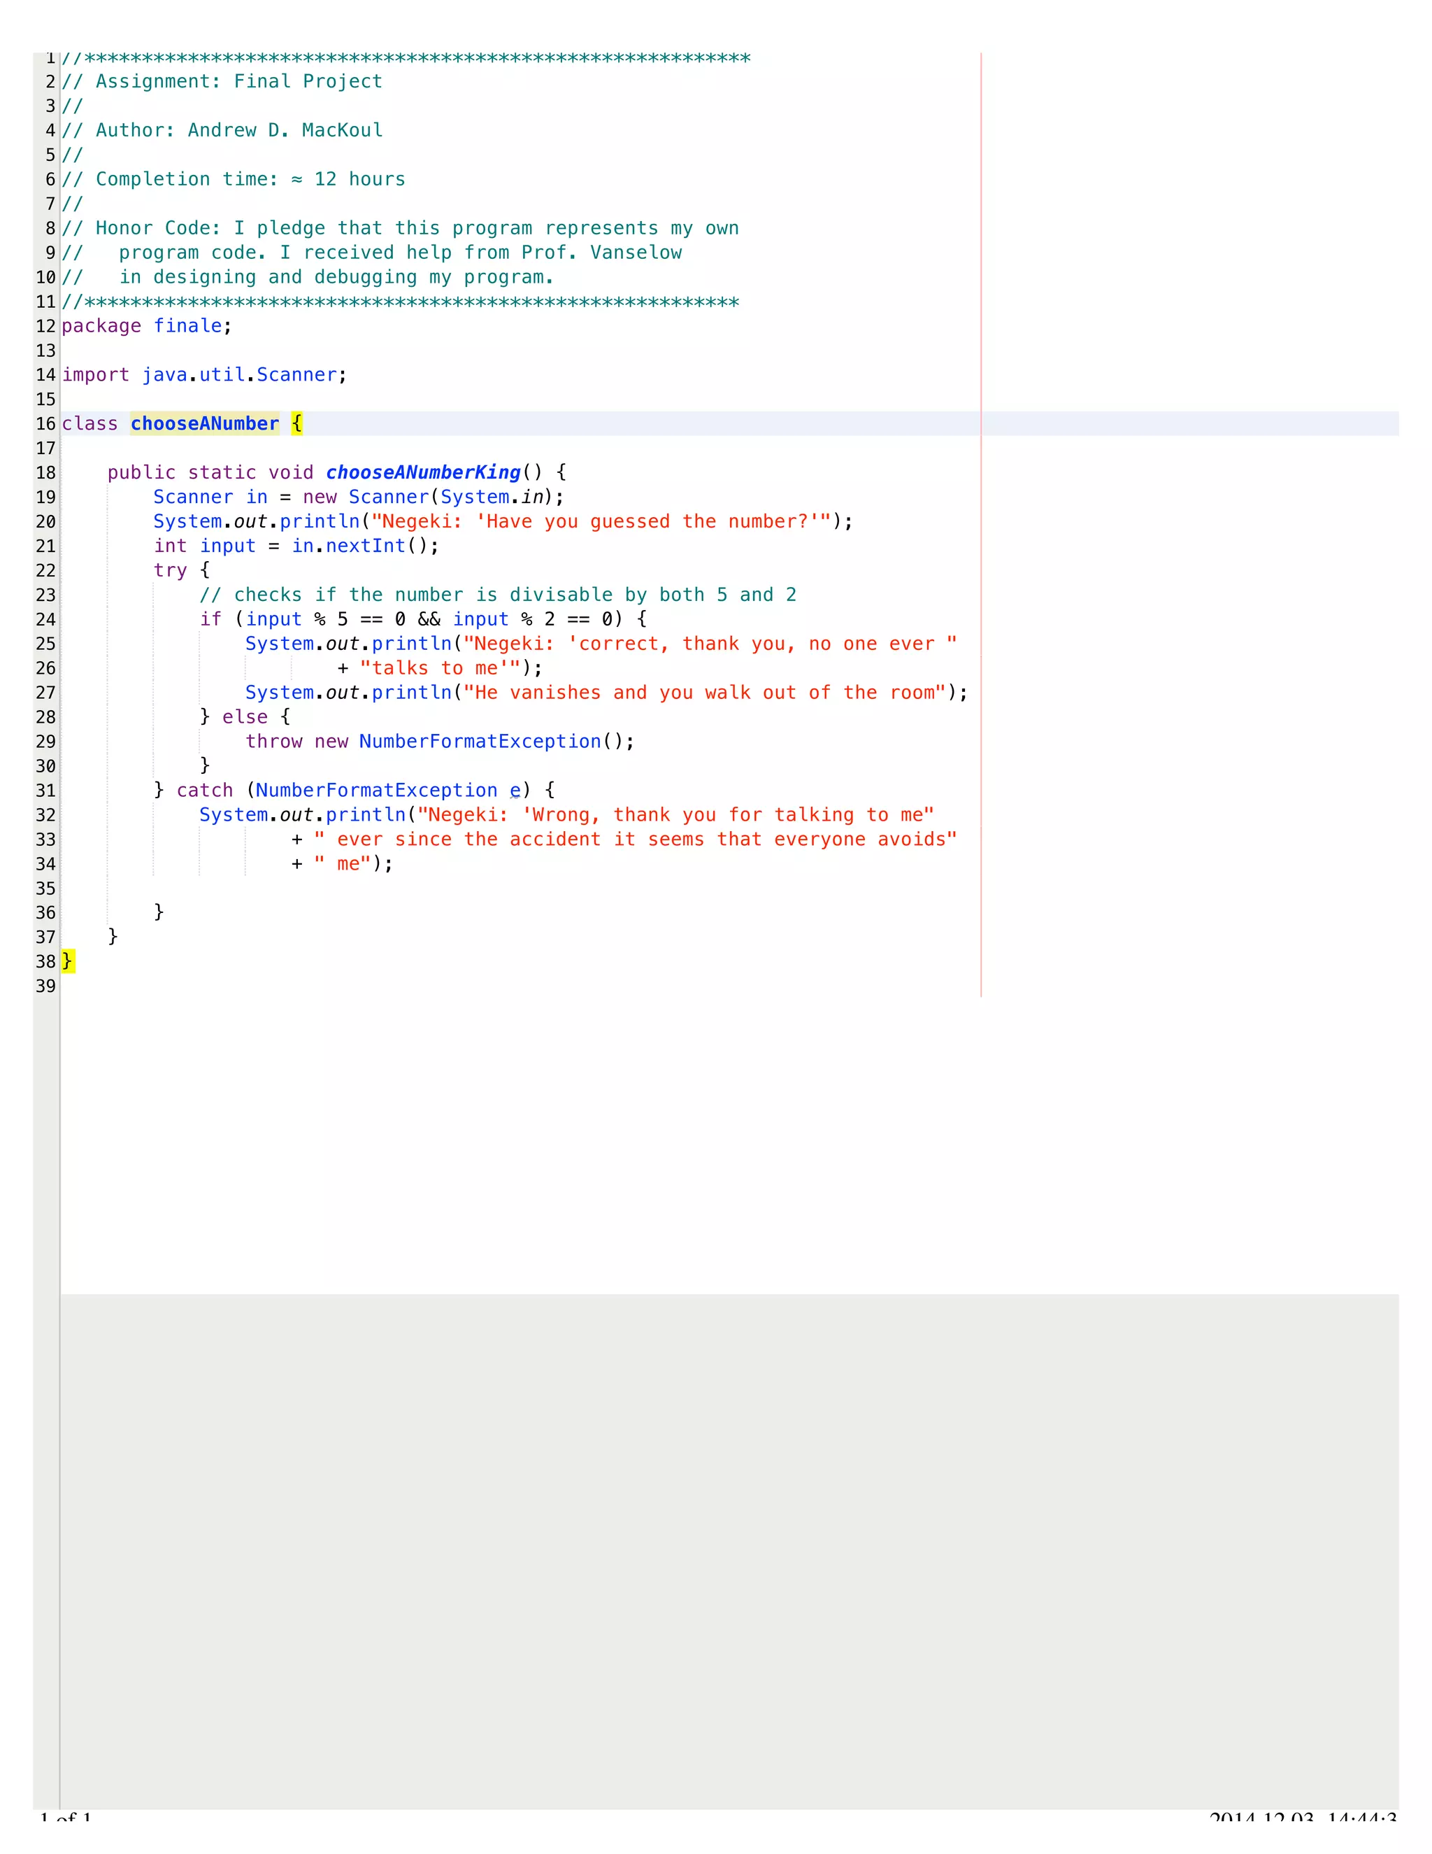Click the highlighted opening brace on line 16
The height and width of the screenshot is (1854, 1432).
pos(297,423)
